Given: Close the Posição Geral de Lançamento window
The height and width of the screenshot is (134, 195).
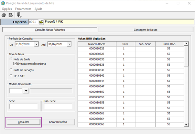Looking at the screenshot, I should click(x=189, y=3).
